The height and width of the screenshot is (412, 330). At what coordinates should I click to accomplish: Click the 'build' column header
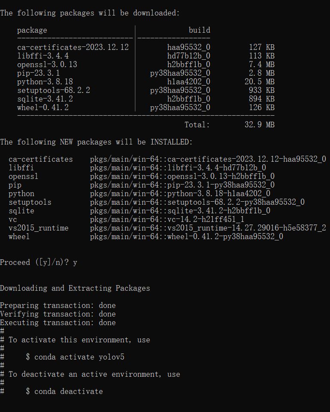(200, 30)
